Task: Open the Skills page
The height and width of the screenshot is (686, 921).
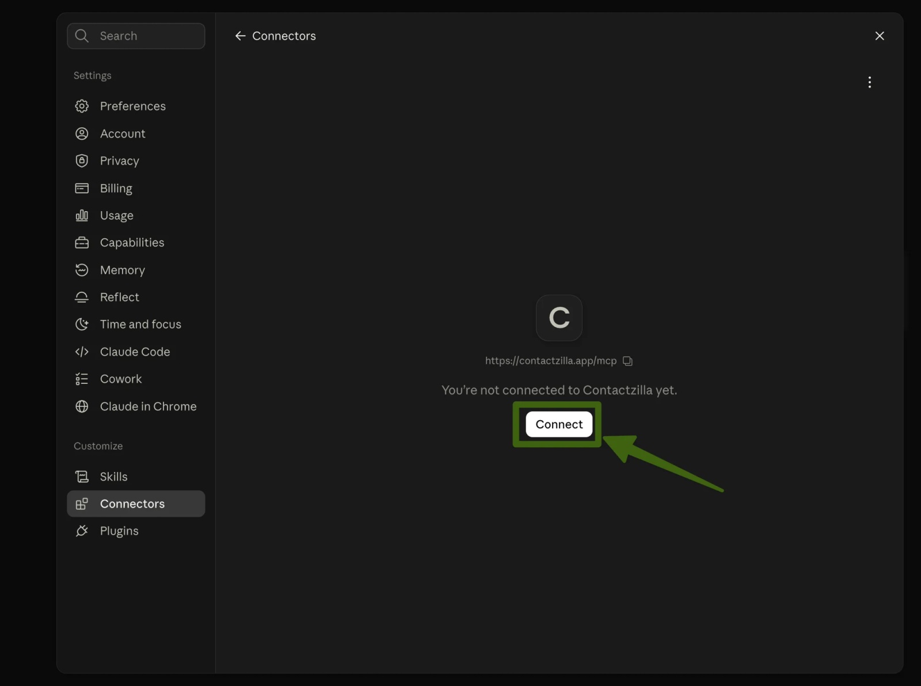Action: tap(136, 477)
